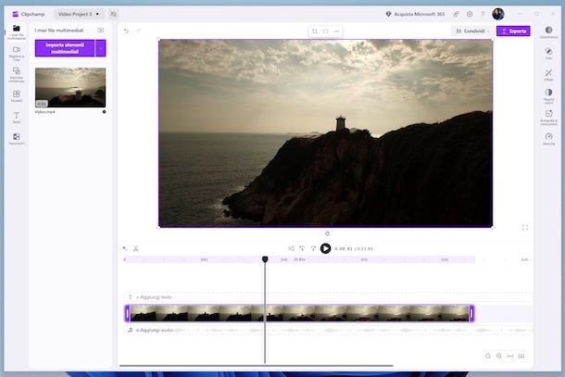565x377 pixels.
Task: Enter fullscreen preview mode
Action: pos(525,228)
